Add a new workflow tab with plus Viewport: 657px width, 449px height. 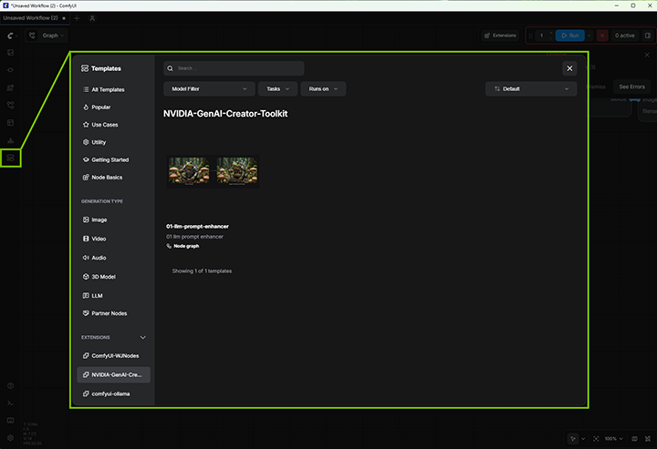pos(77,18)
